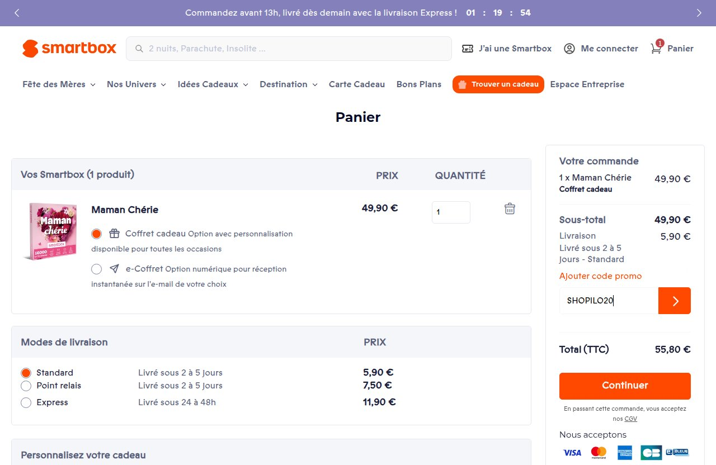Expand the Destination menu
The width and height of the screenshot is (716, 465).
(x=289, y=84)
